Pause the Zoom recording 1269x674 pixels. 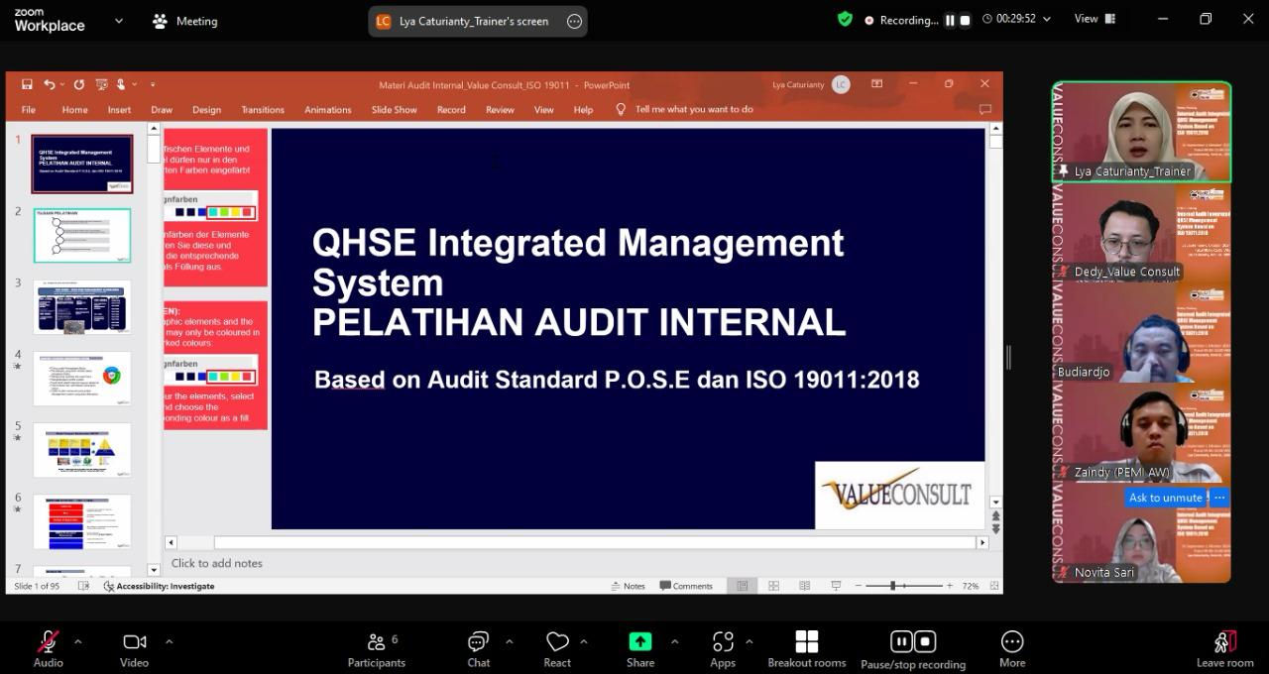point(950,20)
